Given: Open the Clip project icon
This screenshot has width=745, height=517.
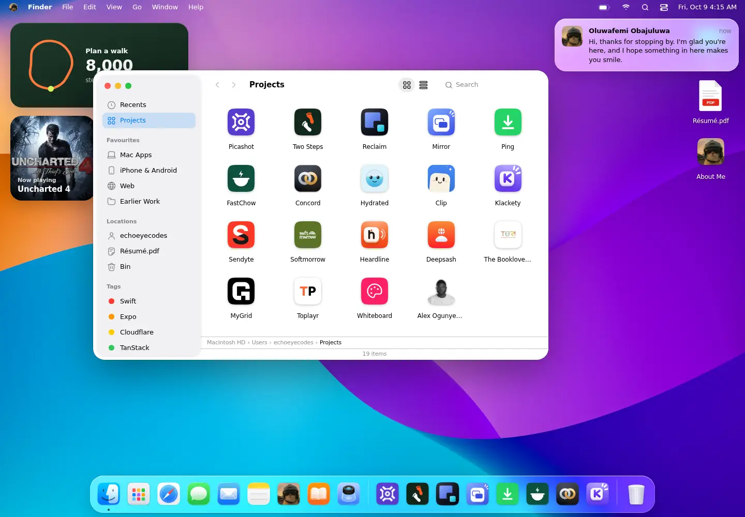Looking at the screenshot, I should 441,178.
